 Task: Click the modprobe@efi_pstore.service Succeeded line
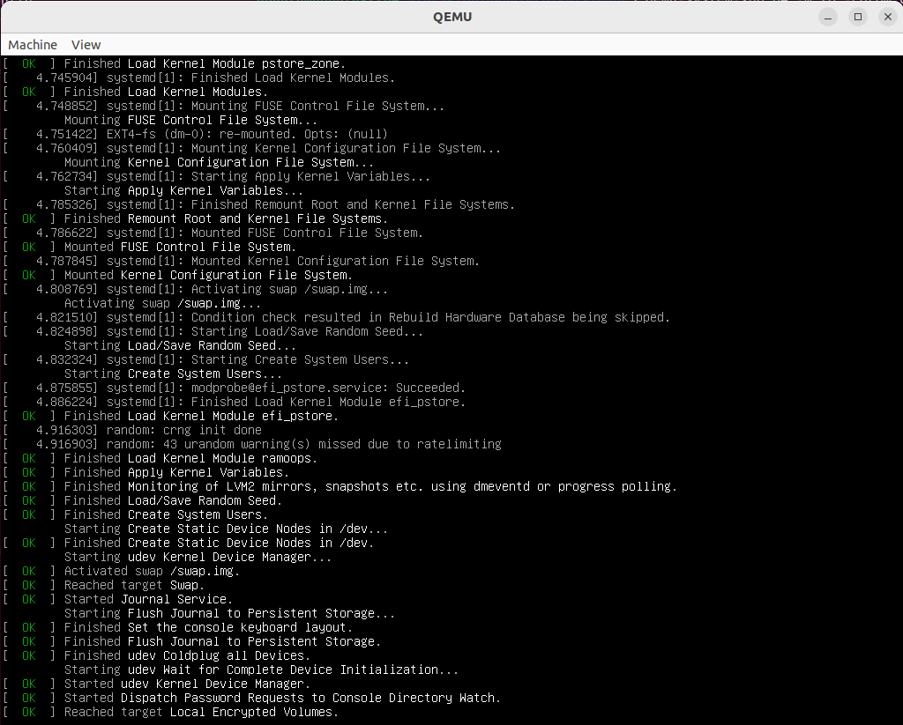coord(286,388)
